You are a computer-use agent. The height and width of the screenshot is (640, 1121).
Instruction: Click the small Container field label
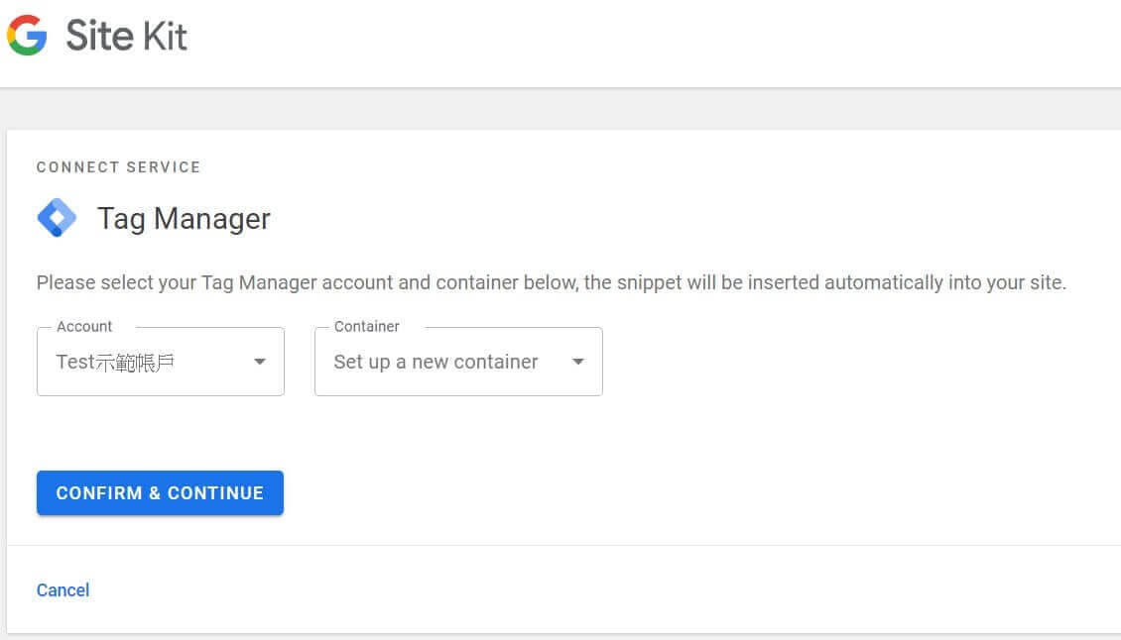point(366,327)
